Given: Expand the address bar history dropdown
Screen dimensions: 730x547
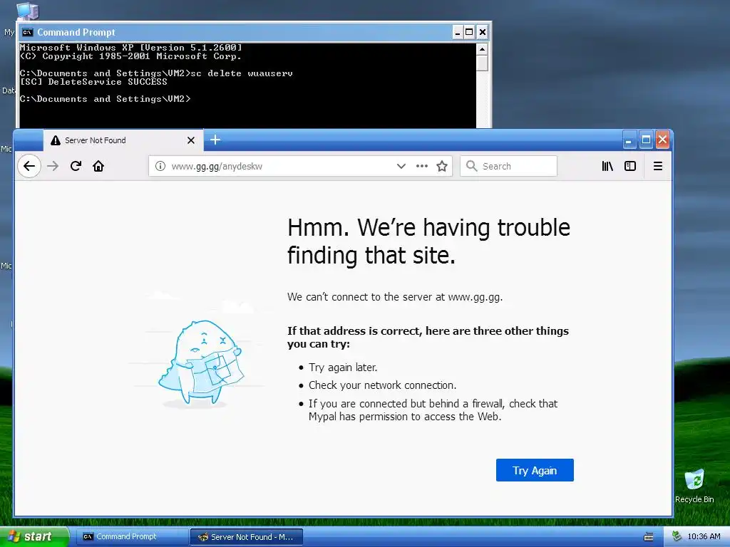Looking at the screenshot, I should coord(401,166).
